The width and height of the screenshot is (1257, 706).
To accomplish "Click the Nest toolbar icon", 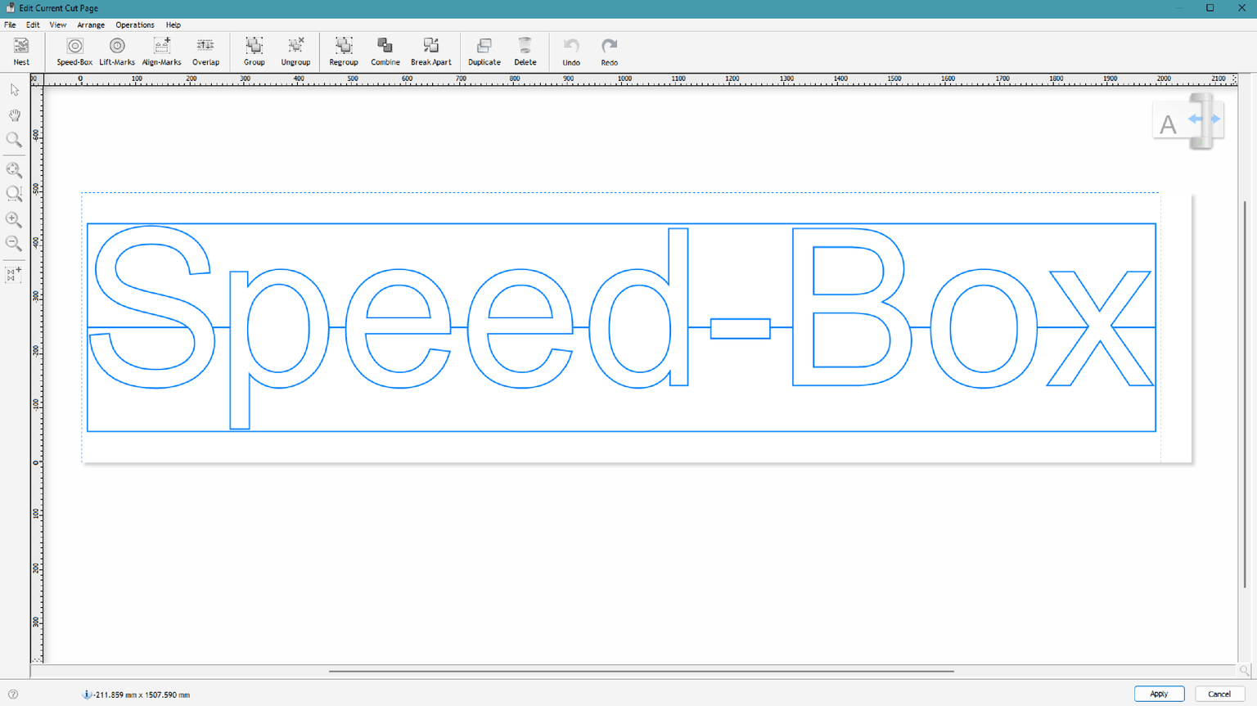I will [21, 51].
